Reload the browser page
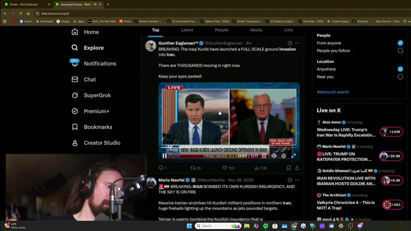Image resolution: width=411 pixels, height=231 pixels. [x=21, y=13]
